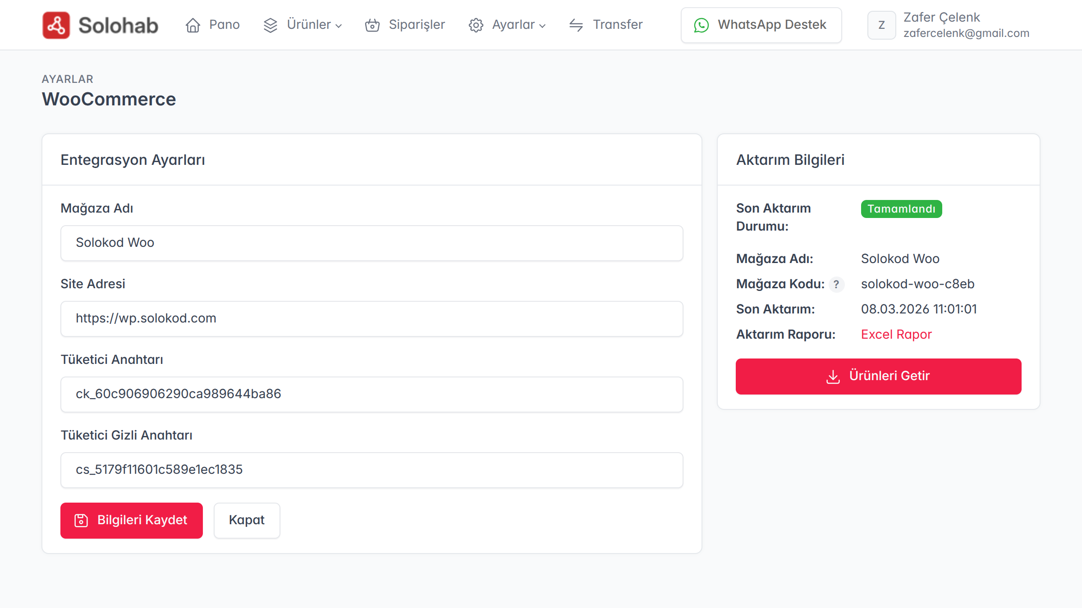Click the Mağaza Adı field label
Viewport: 1082px width, 608px height.
(x=97, y=209)
